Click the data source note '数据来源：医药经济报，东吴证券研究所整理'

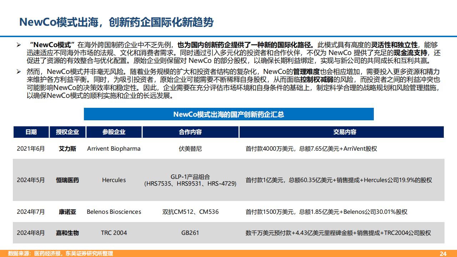point(60,253)
